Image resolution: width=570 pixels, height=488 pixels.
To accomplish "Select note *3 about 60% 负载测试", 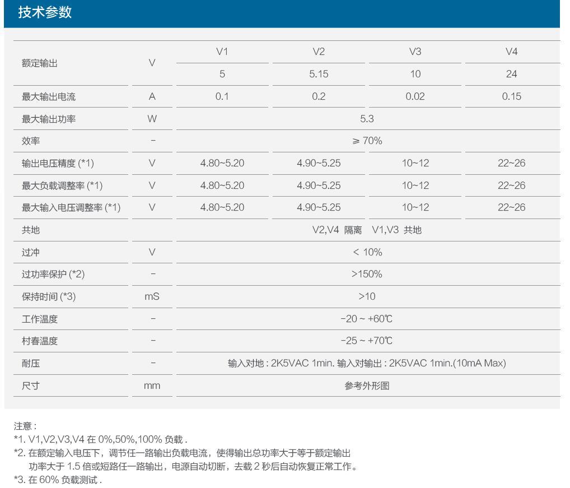I will (58, 480).
